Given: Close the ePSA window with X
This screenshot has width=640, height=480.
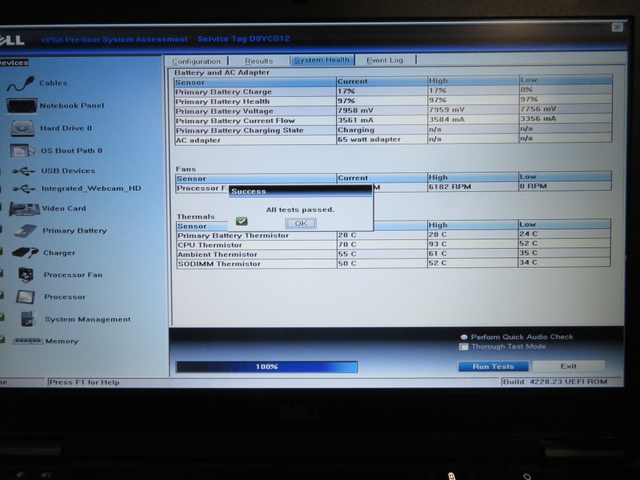Looking at the screenshot, I should tap(617, 27).
